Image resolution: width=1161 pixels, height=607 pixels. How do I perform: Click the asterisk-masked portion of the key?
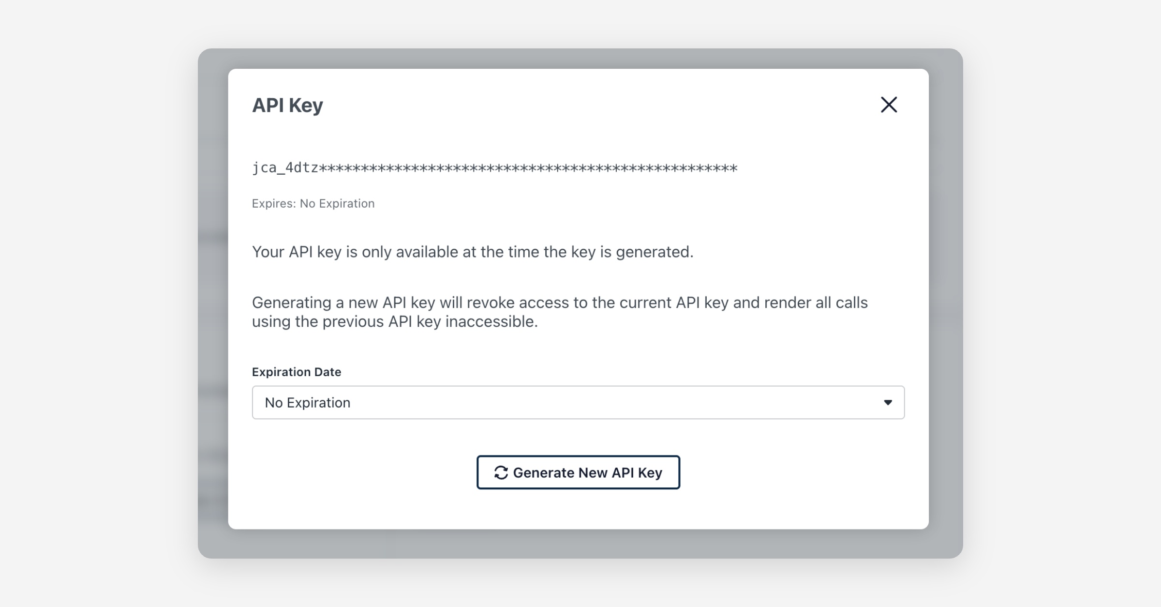click(527, 168)
